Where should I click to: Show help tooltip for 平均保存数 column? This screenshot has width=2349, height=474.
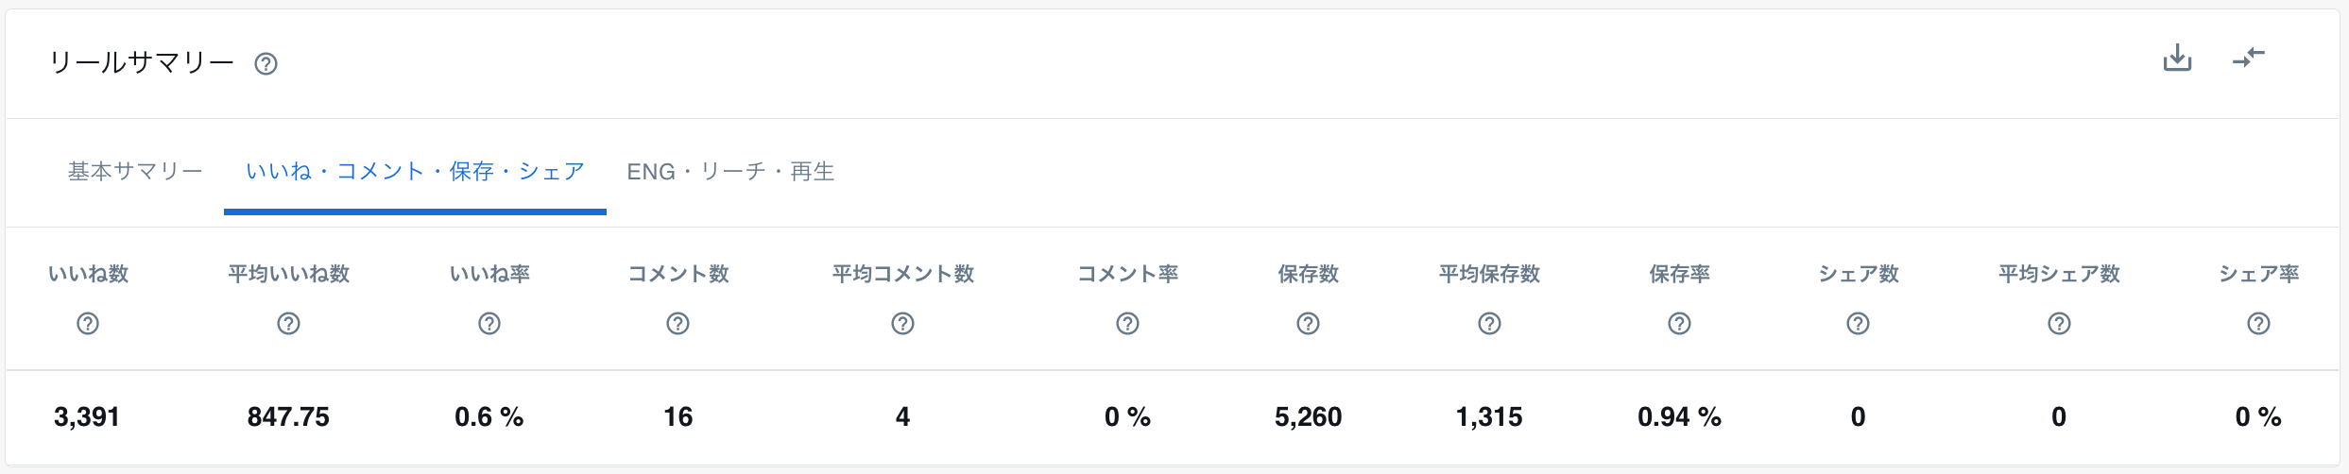1489,324
